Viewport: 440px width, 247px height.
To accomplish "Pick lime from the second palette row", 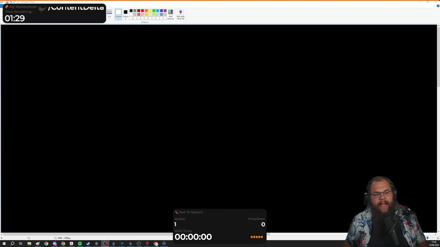I will click(154, 14).
